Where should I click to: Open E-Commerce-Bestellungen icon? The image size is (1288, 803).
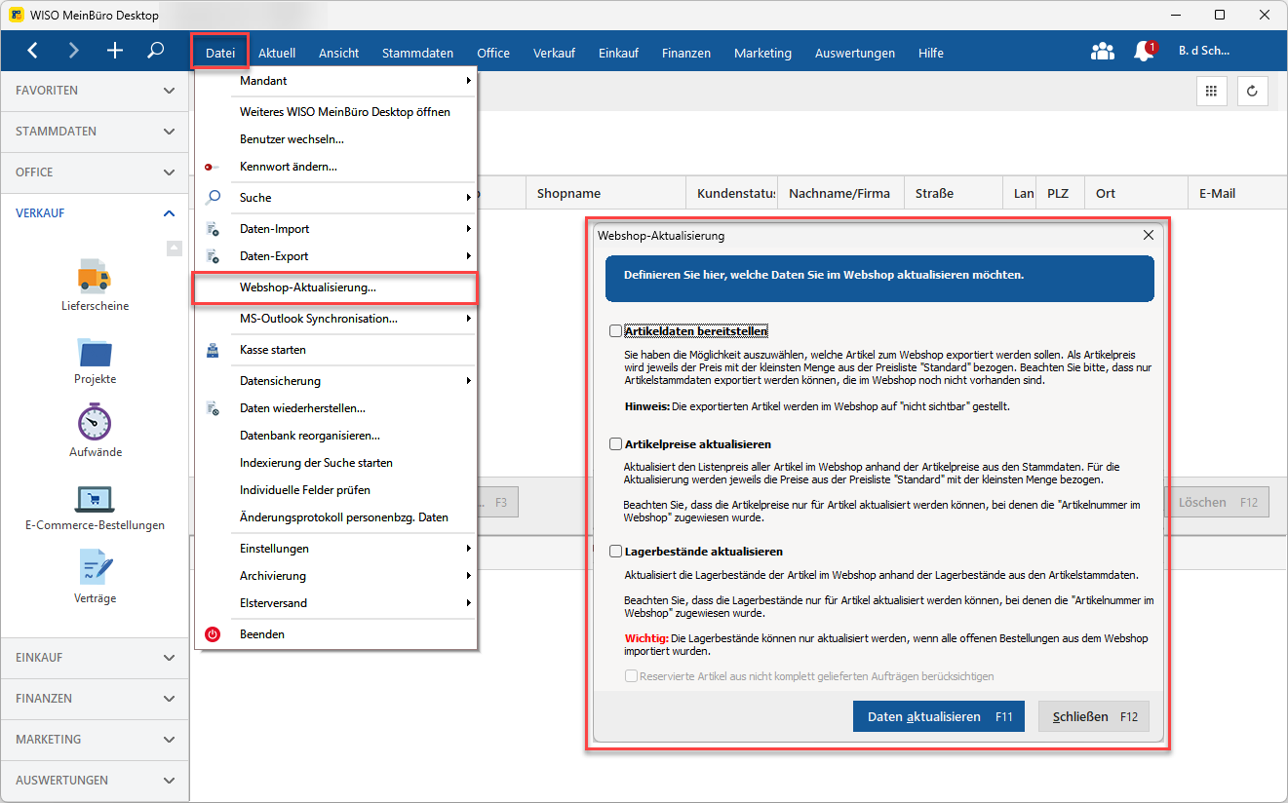[x=95, y=498]
